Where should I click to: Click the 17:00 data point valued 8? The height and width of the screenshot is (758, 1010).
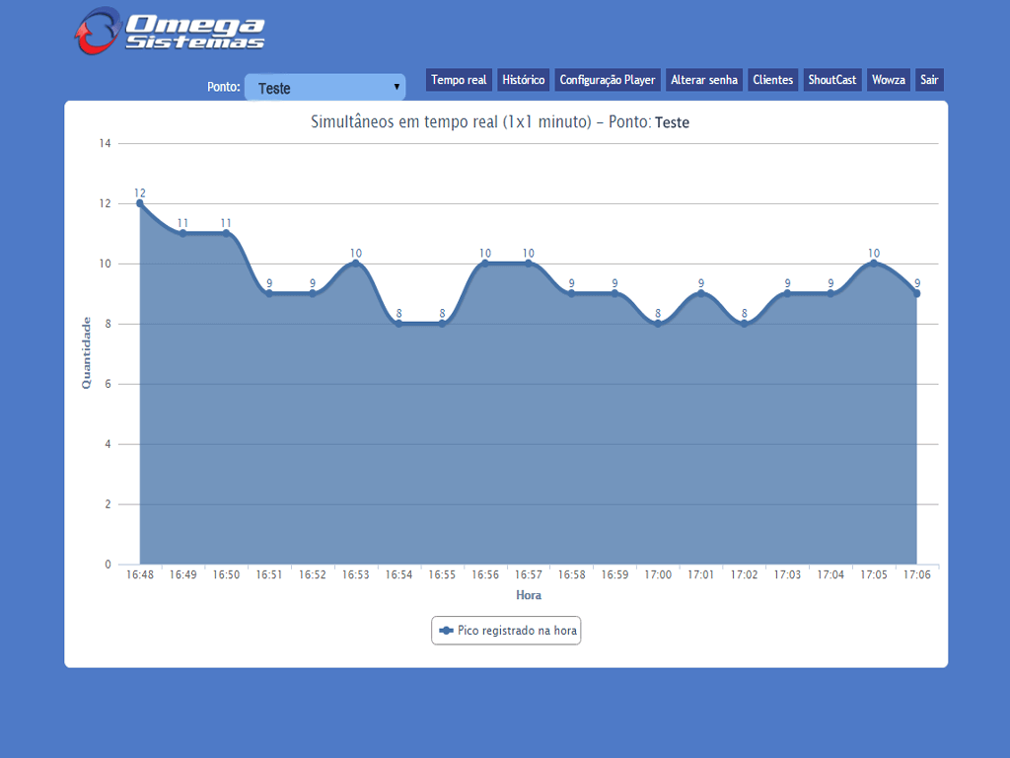click(x=658, y=324)
